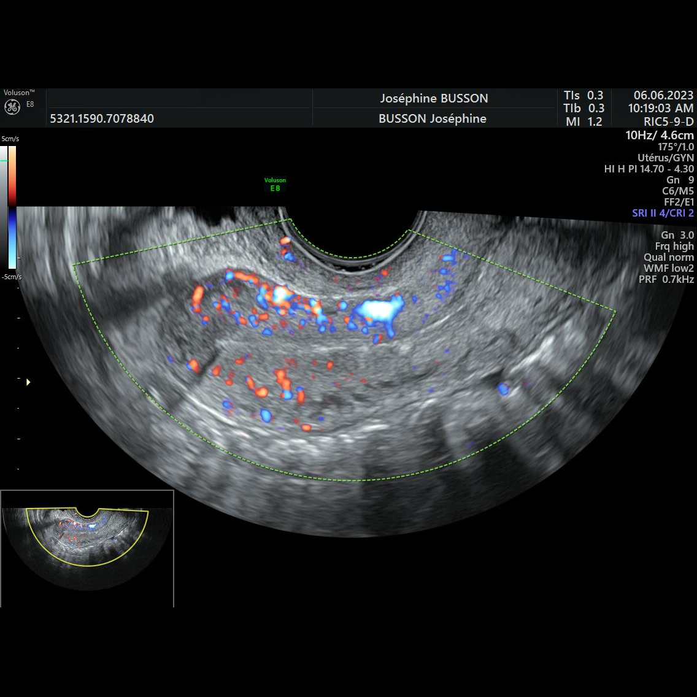Image resolution: width=697 pixels, height=697 pixels.
Task: Click the RIC5-9-D probe label
Action: click(x=669, y=121)
